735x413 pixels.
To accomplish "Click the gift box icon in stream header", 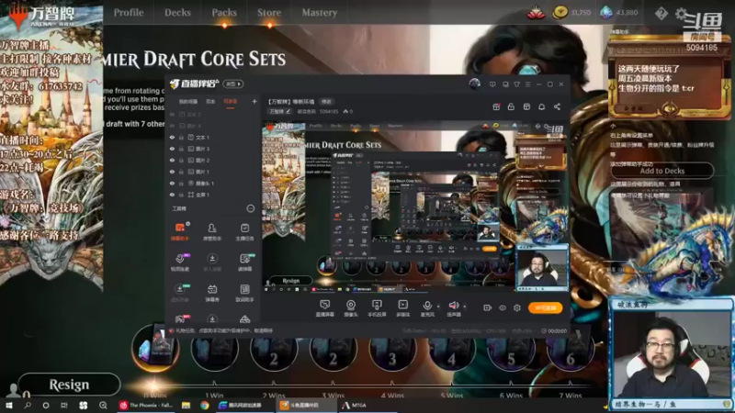I will [x=496, y=106].
